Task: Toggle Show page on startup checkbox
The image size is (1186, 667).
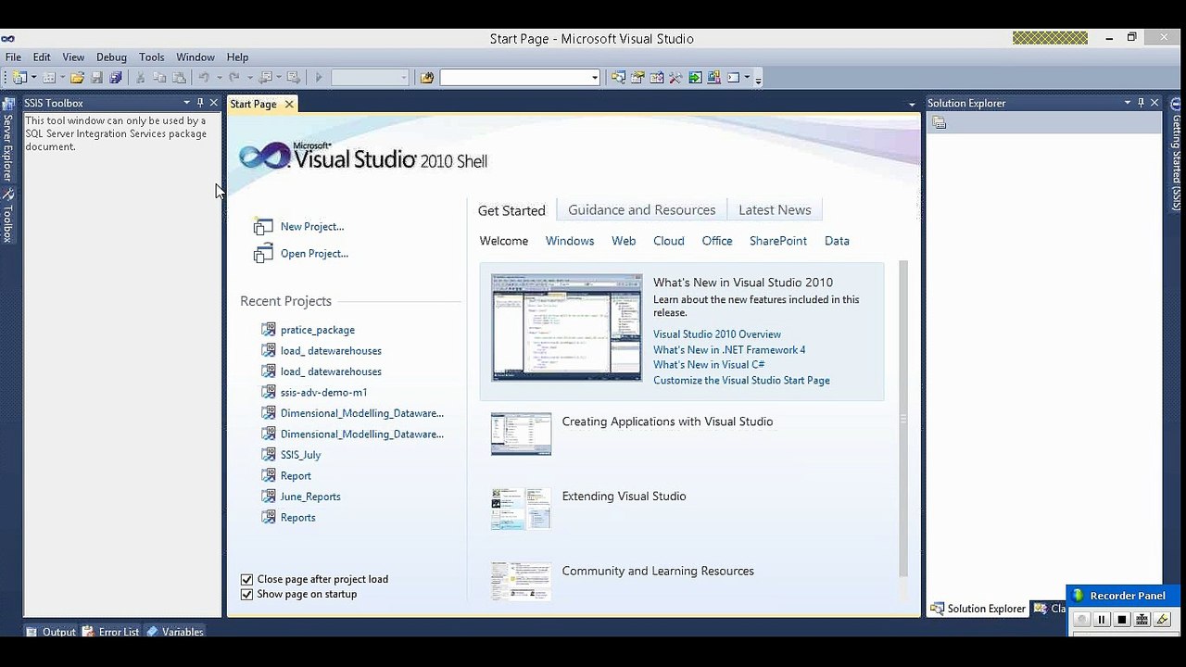Action: pos(246,595)
